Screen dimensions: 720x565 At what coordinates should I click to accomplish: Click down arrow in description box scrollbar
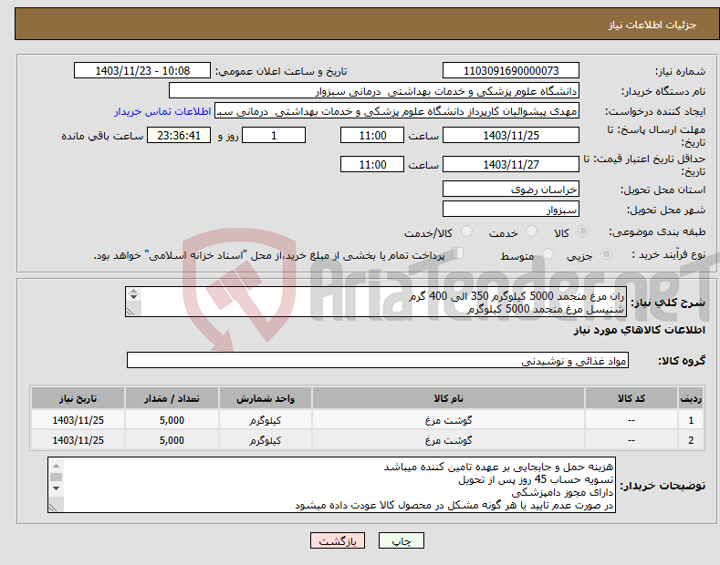tap(133, 297)
